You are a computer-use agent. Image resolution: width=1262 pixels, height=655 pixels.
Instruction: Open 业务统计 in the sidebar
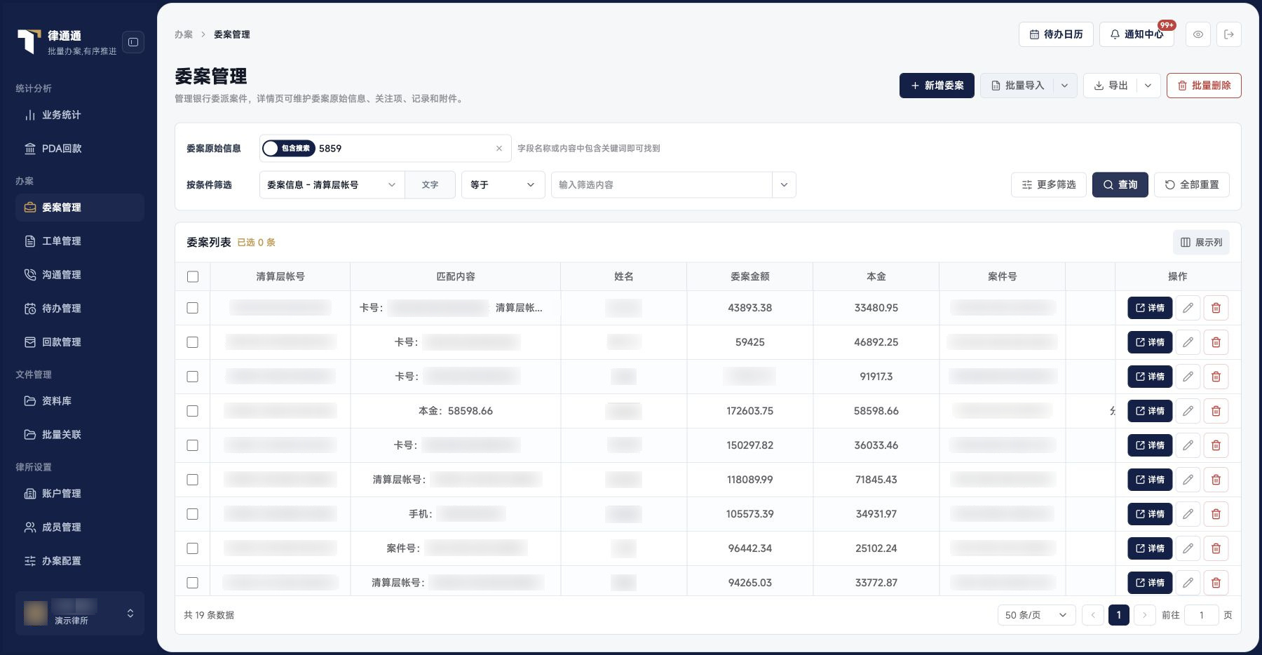(80, 115)
